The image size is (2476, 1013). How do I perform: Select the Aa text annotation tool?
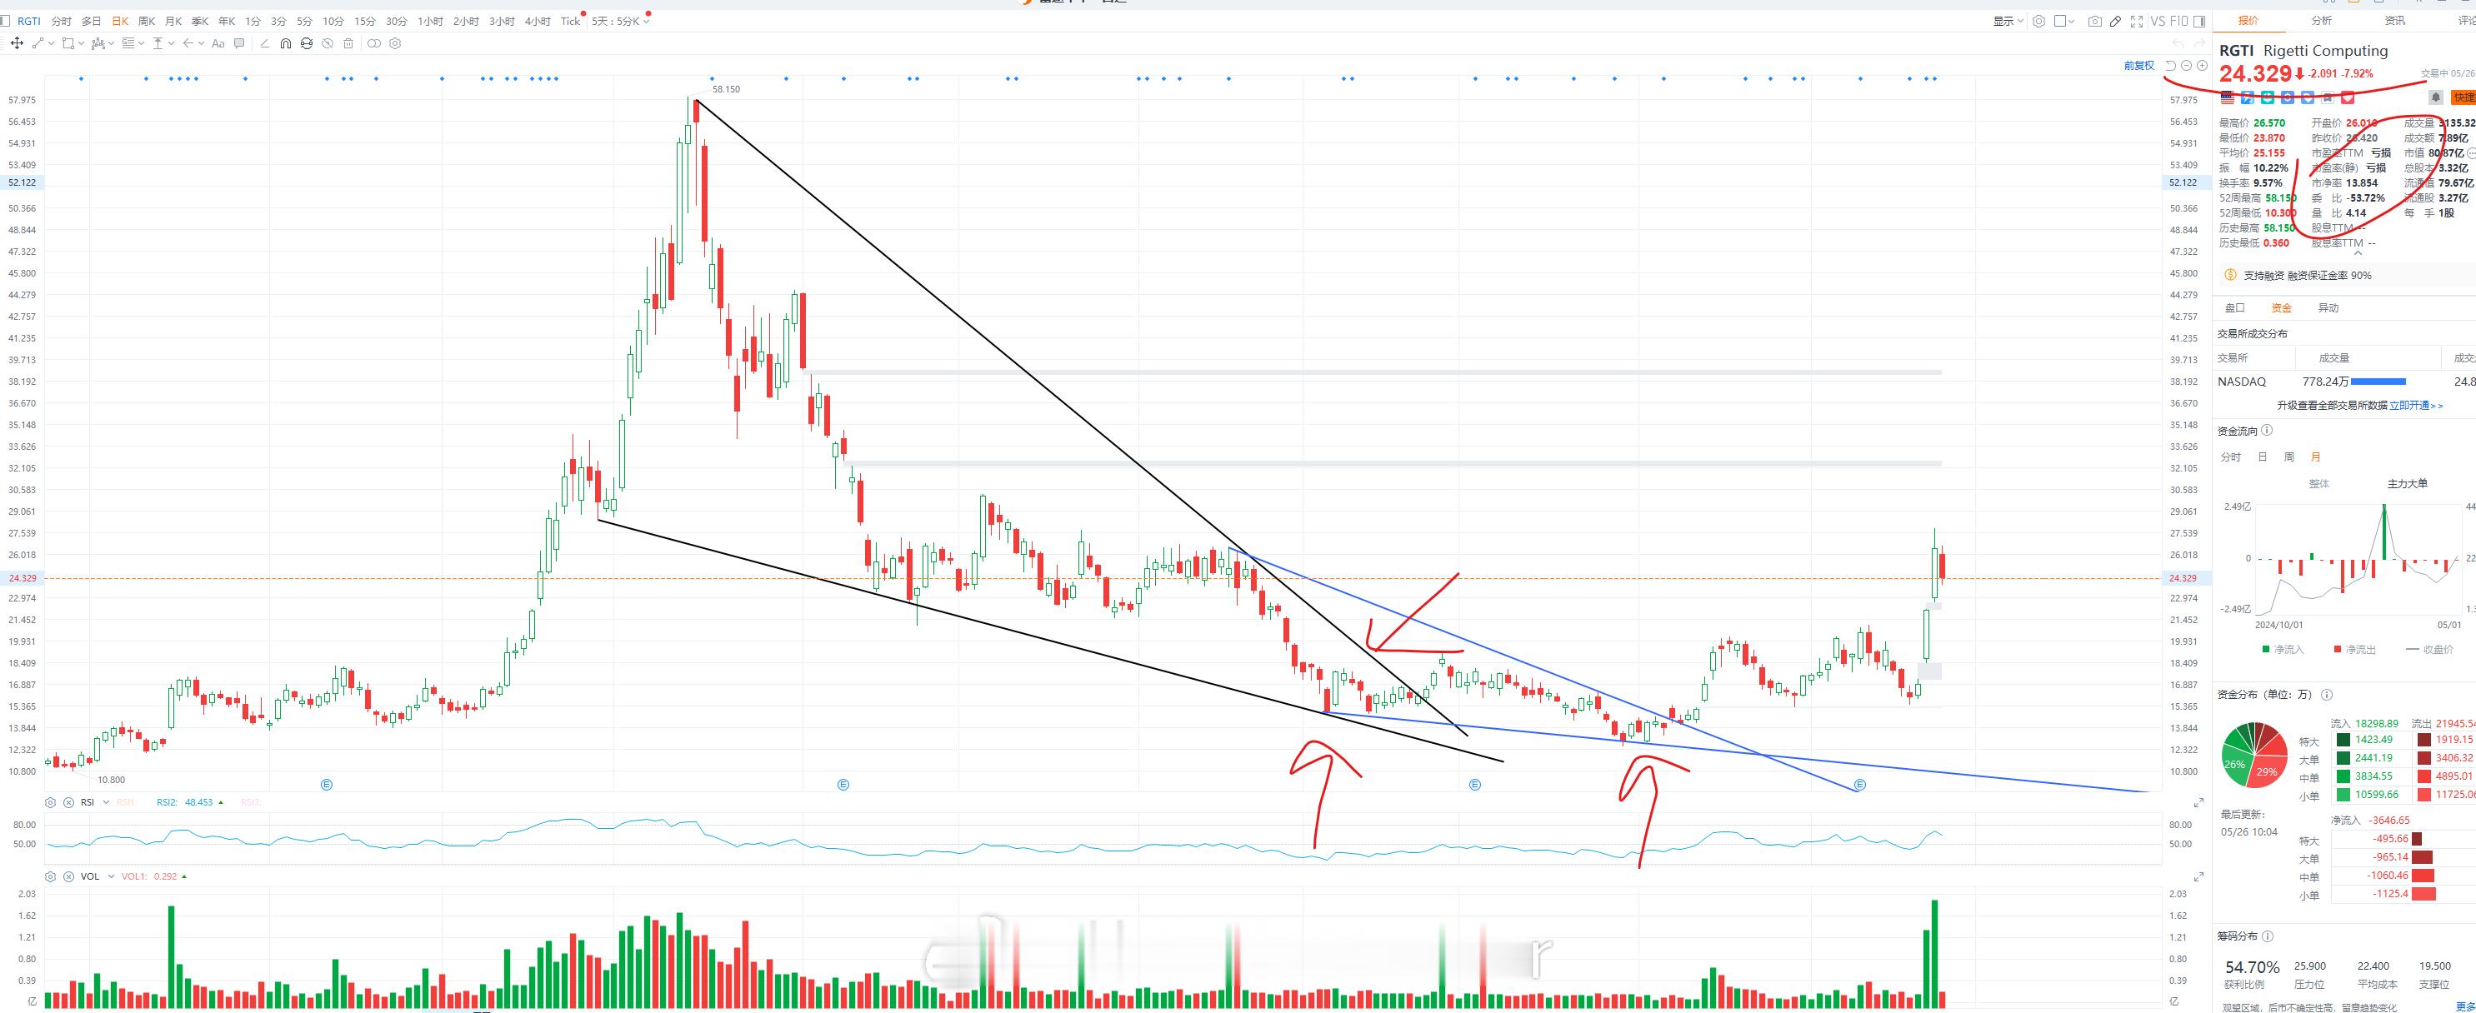tap(218, 43)
